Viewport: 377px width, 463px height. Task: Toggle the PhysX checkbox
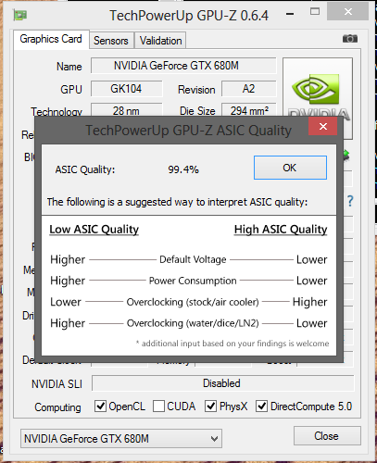pos(210,407)
